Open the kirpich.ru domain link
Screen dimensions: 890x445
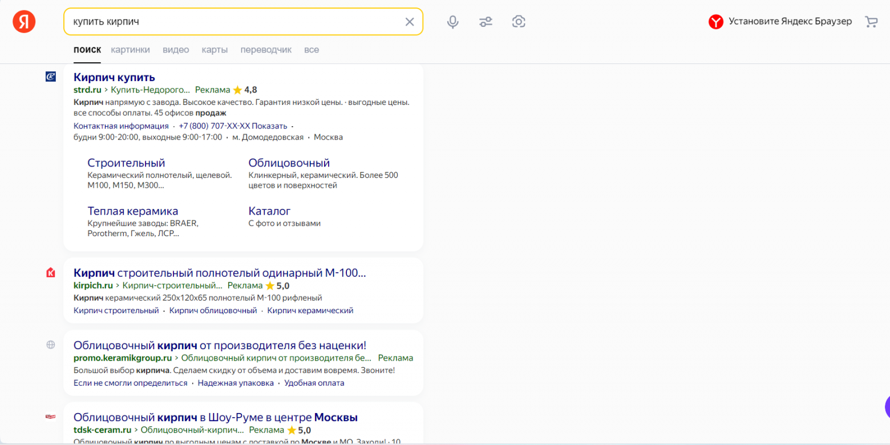pos(94,285)
